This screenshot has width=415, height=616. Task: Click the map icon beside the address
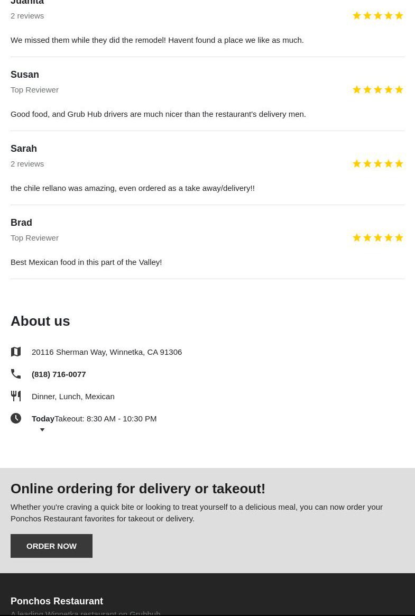(16, 352)
